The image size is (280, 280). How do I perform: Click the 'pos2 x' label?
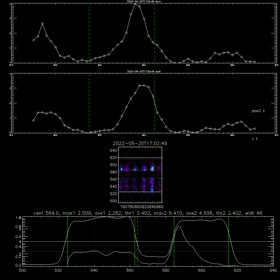pos(258,111)
